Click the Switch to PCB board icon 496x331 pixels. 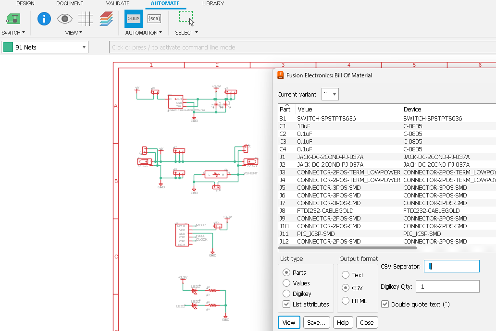pyautogui.click(x=13, y=19)
